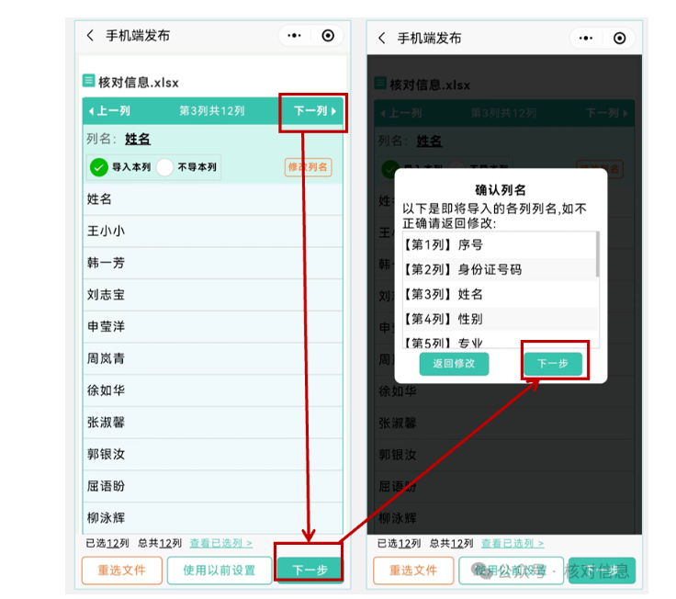
Task: Select the row 韩一芳 in left phone's list
Action: coord(213,263)
